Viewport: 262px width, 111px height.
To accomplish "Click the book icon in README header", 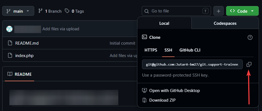I will pos(10,74).
